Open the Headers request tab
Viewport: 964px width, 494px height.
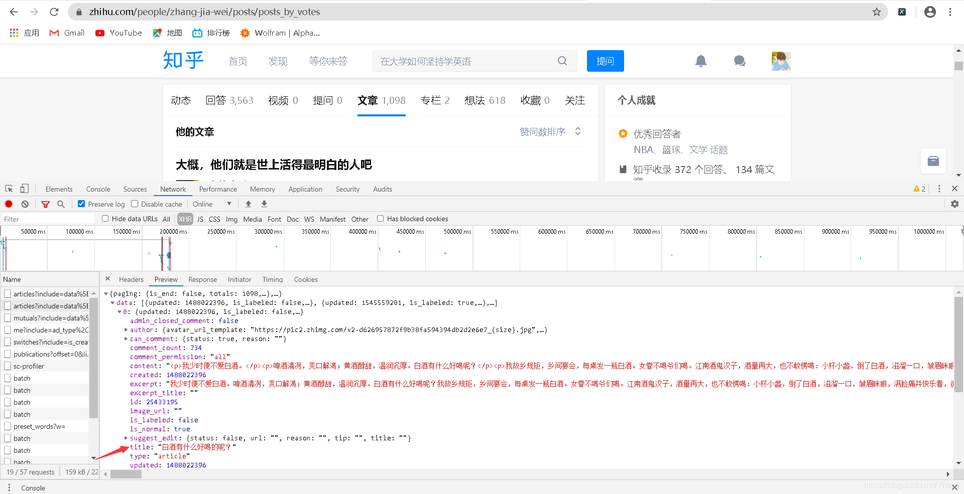tap(131, 279)
